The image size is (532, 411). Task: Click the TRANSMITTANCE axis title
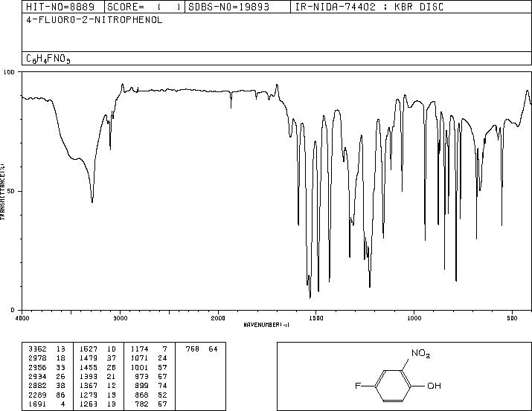coord(2,191)
